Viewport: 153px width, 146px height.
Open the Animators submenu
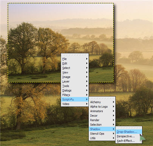(102, 111)
